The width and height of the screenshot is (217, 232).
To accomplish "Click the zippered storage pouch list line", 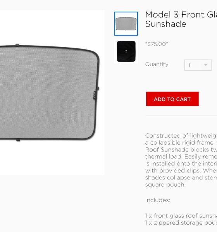I will (181, 223).
